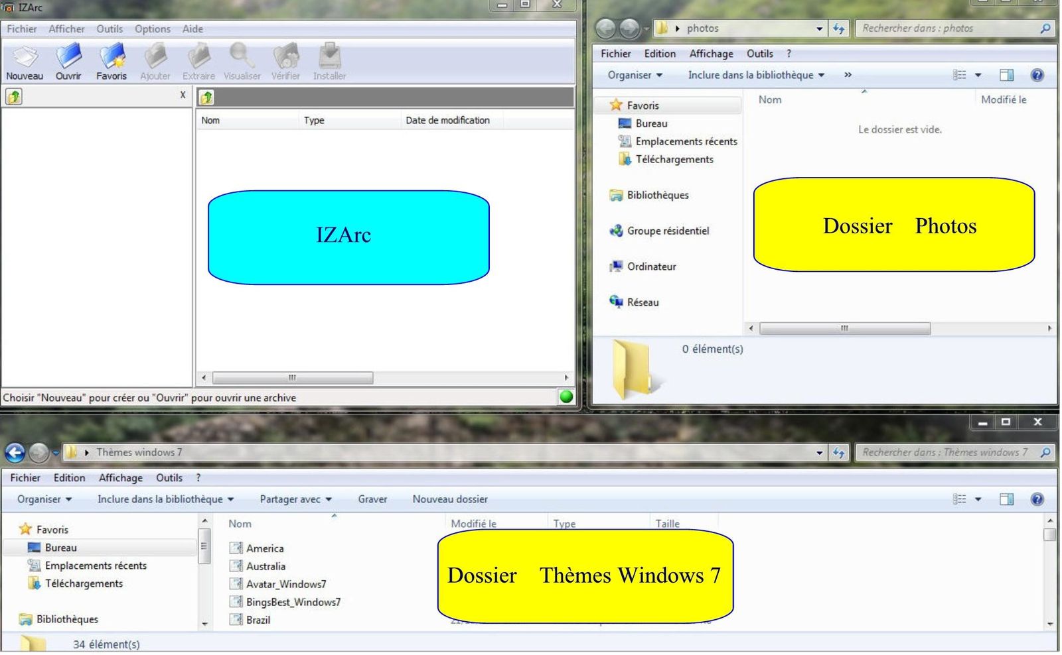Click refresh icon in Thèmes windows 7 window
The image size is (1062, 655).
click(x=839, y=453)
